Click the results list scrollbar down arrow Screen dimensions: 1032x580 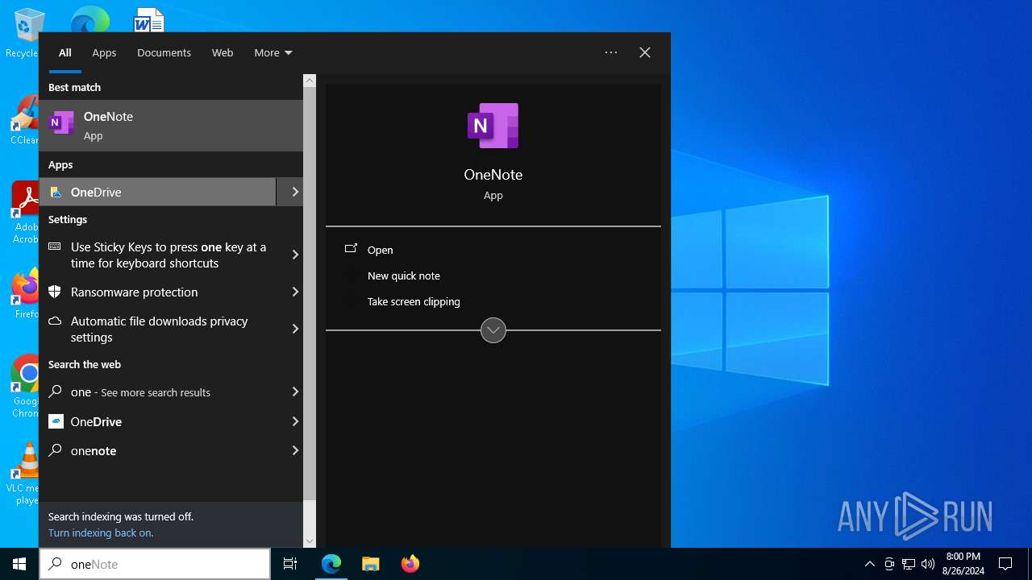click(x=310, y=541)
